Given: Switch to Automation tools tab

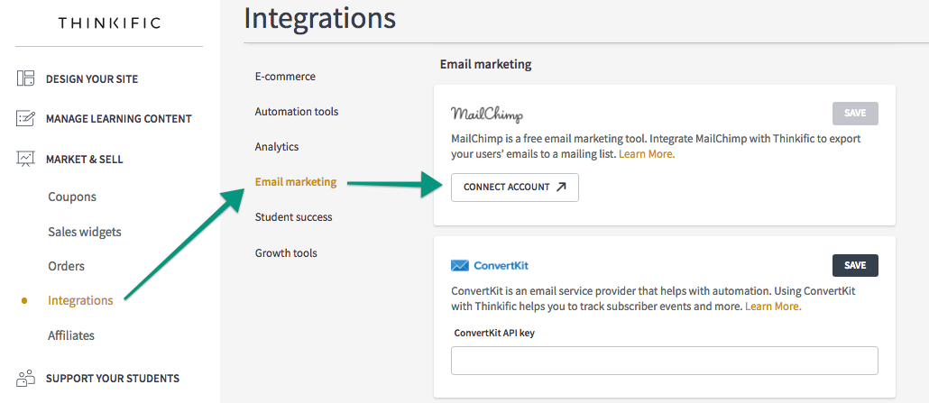Looking at the screenshot, I should click(297, 112).
